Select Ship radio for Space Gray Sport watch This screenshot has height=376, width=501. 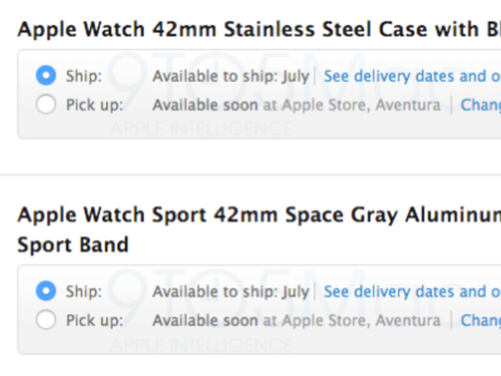[x=46, y=291]
